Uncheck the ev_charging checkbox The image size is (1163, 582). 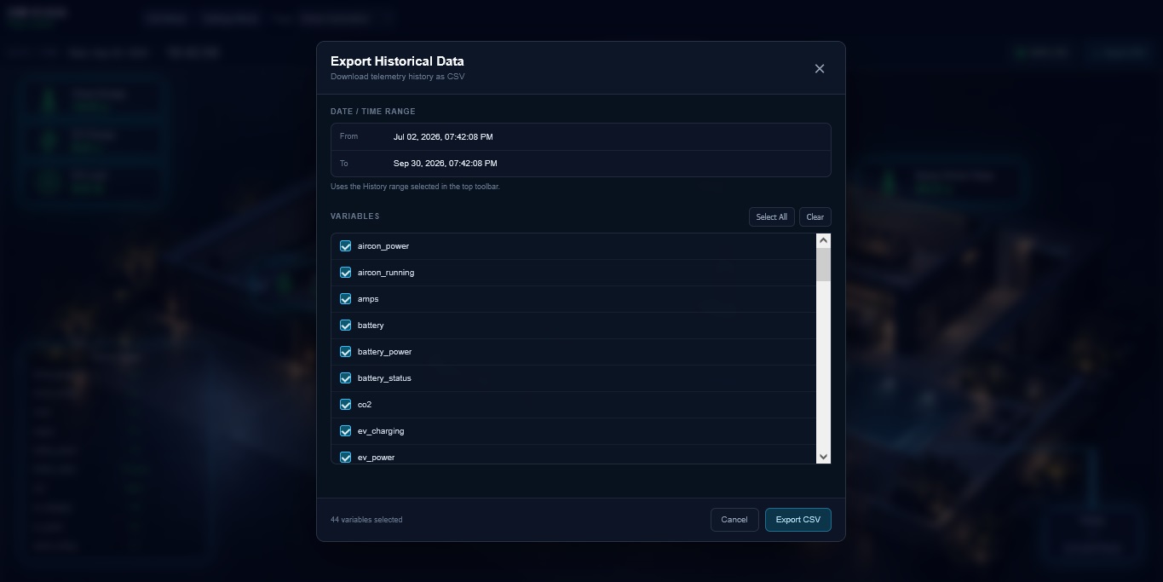click(x=346, y=431)
